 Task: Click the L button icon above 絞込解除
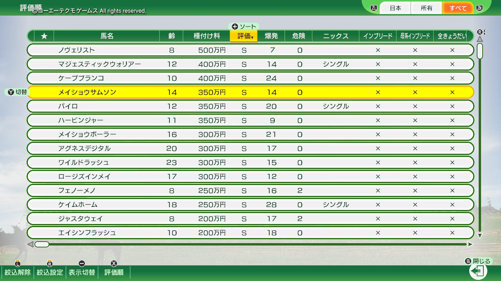tap(17, 263)
